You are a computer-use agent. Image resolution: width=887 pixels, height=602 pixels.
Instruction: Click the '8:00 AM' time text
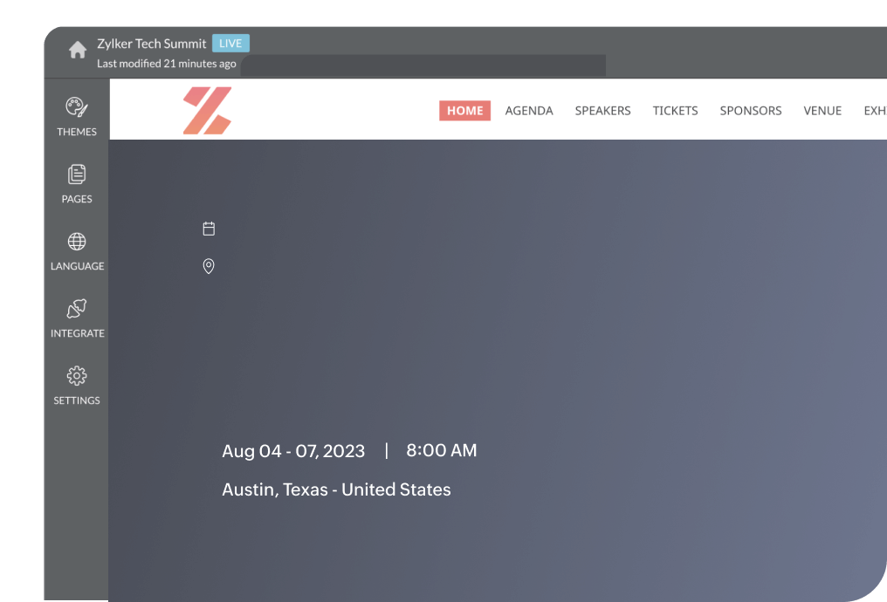pyautogui.click(x=441, y=450)
